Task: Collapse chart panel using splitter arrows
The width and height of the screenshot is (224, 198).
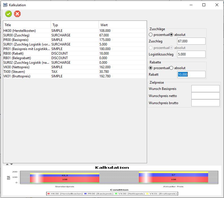Action: 11,164
